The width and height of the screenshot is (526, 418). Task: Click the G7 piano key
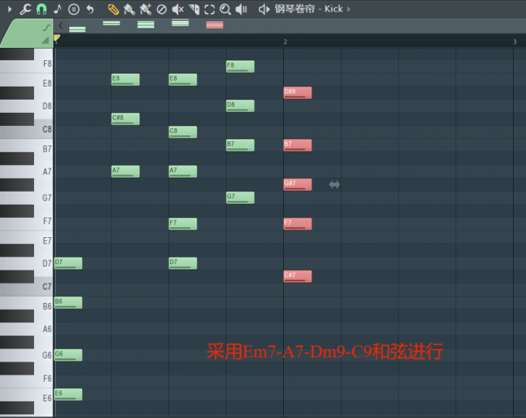click(43, 198)
